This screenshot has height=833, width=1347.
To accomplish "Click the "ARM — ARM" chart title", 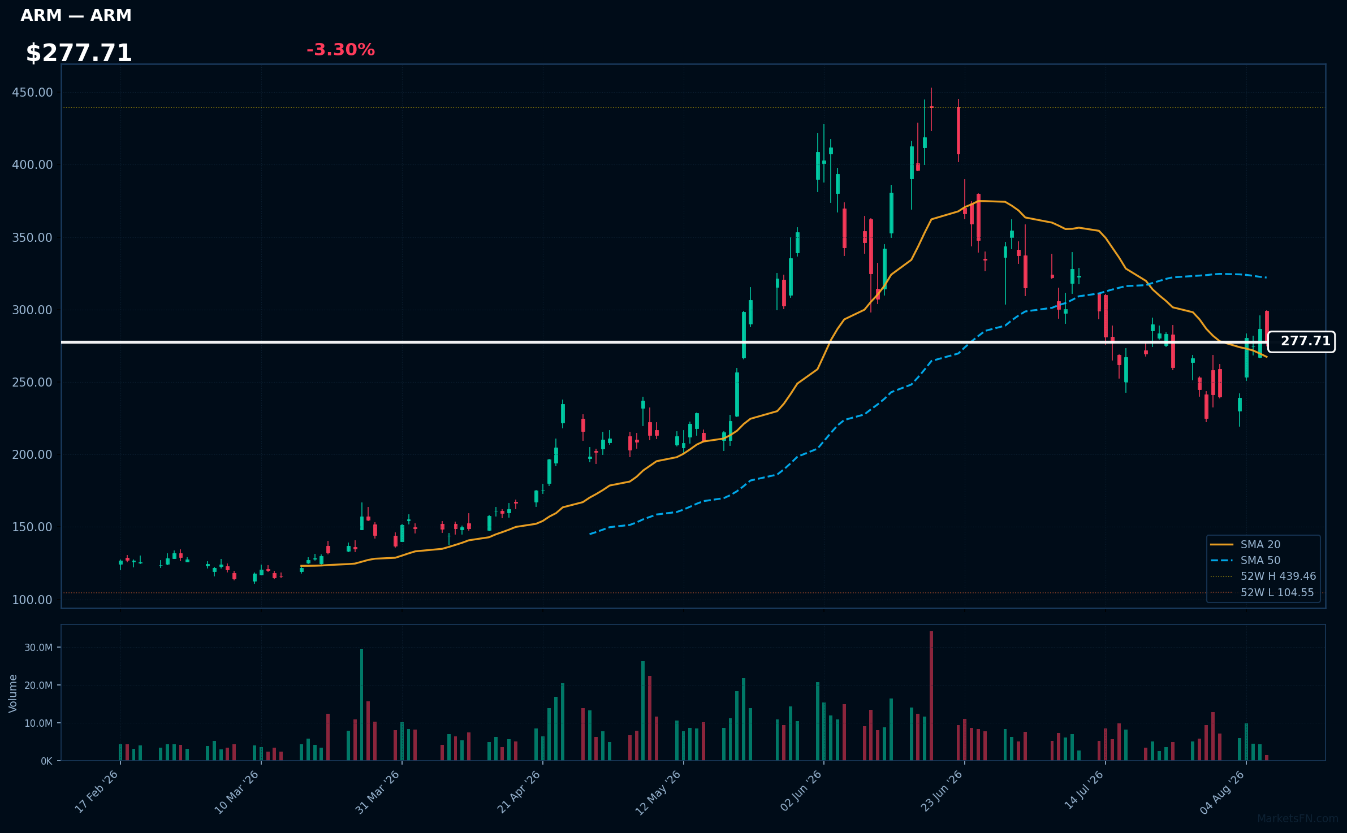I will click(76, 16).
